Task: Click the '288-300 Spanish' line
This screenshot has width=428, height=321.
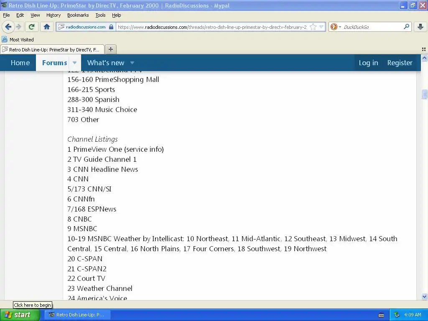Action: (x=93, y=99)
